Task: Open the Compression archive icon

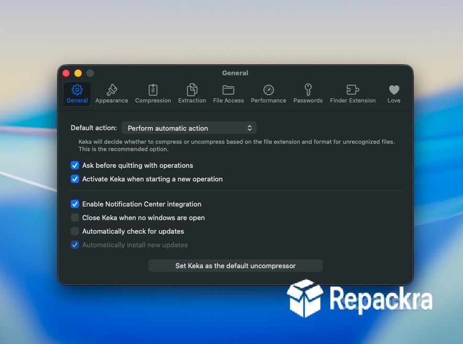Action: tap(153, 90)
